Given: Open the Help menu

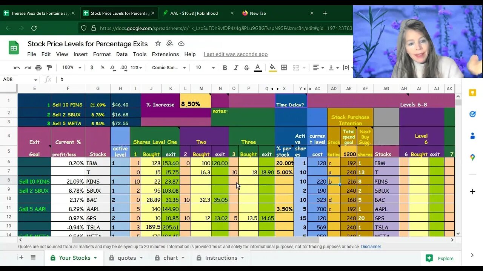Looking at the screenshot, I should (190, 54).
